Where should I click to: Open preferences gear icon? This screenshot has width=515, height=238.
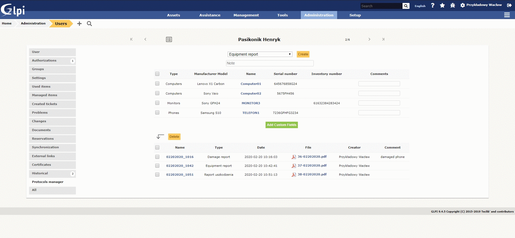click(x=463, y=5)
